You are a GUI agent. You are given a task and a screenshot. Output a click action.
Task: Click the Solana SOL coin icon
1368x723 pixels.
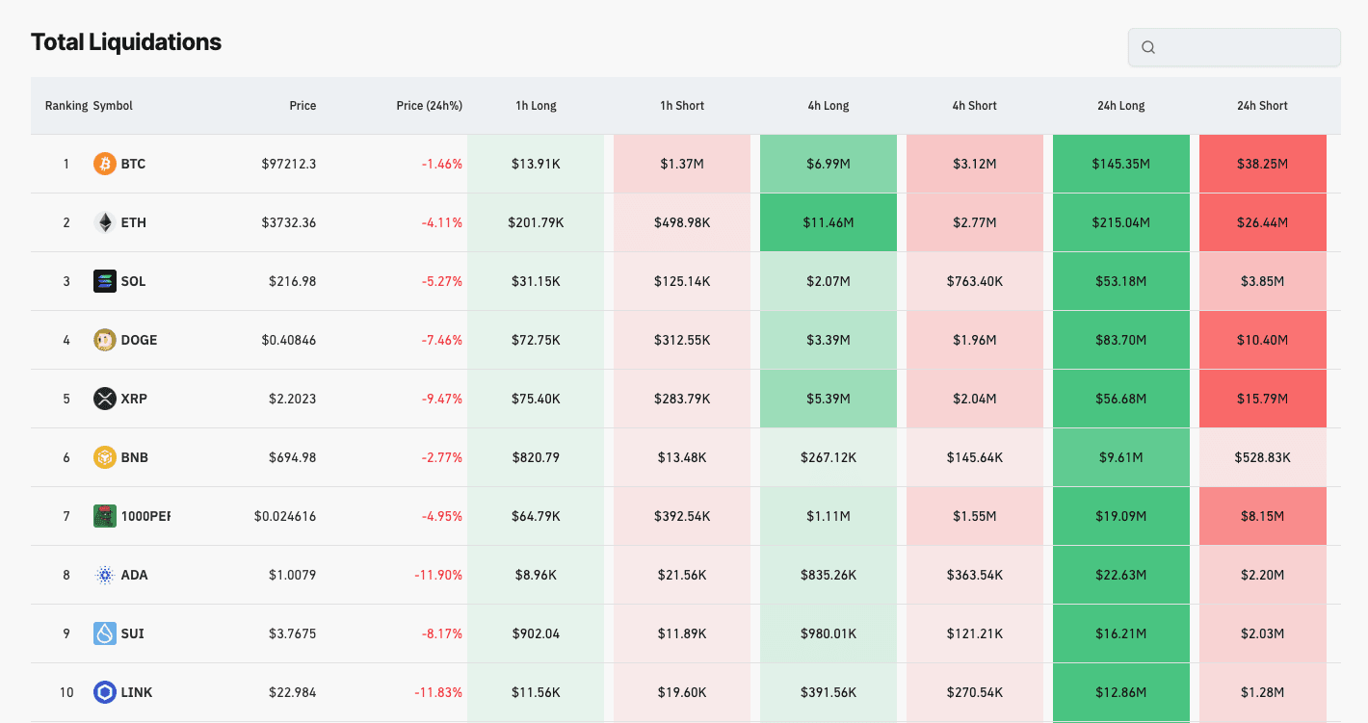coord(104,281)
